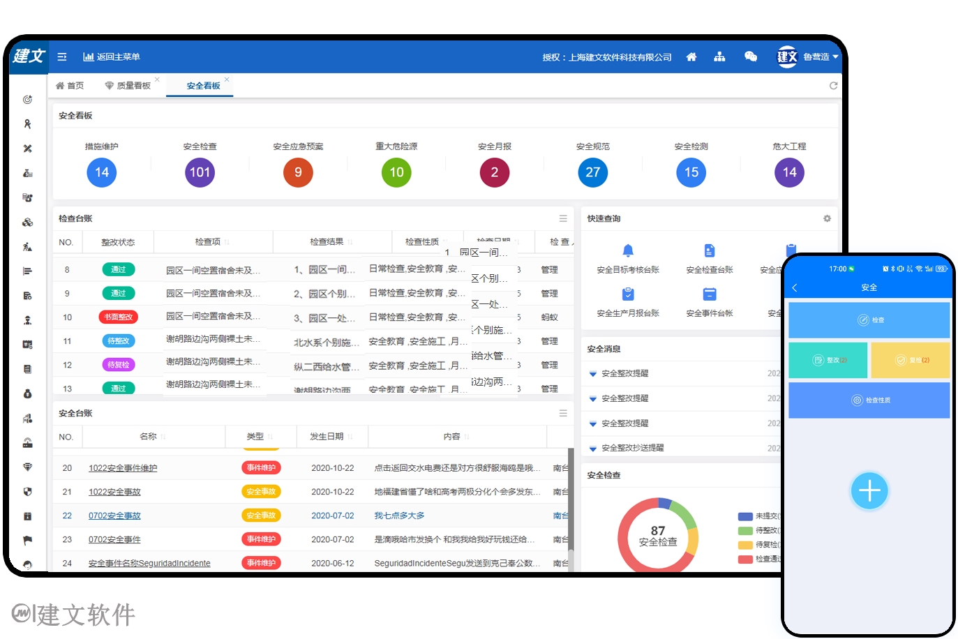Screen dimensions: 958x639
Task: Tap the back arrow in phone 安全 screen
Action: coord(795,287)
